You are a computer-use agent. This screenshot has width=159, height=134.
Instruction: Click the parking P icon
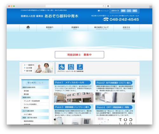(80, 67)
